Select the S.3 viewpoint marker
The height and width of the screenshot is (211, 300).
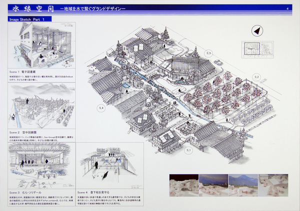pyautogui.click(x=209, y=52)
